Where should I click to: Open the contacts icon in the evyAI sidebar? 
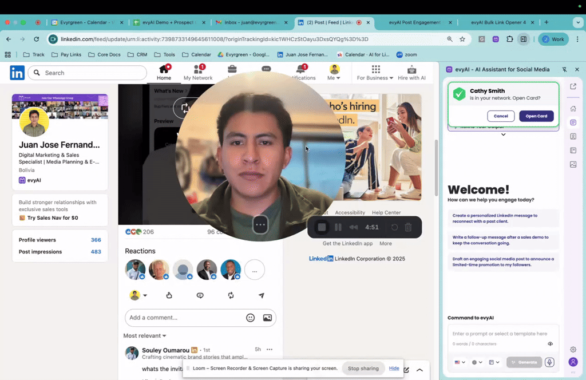pos(573,136)
